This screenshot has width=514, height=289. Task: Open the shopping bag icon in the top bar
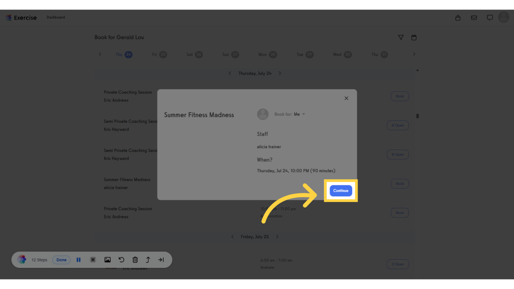(458, 17)
